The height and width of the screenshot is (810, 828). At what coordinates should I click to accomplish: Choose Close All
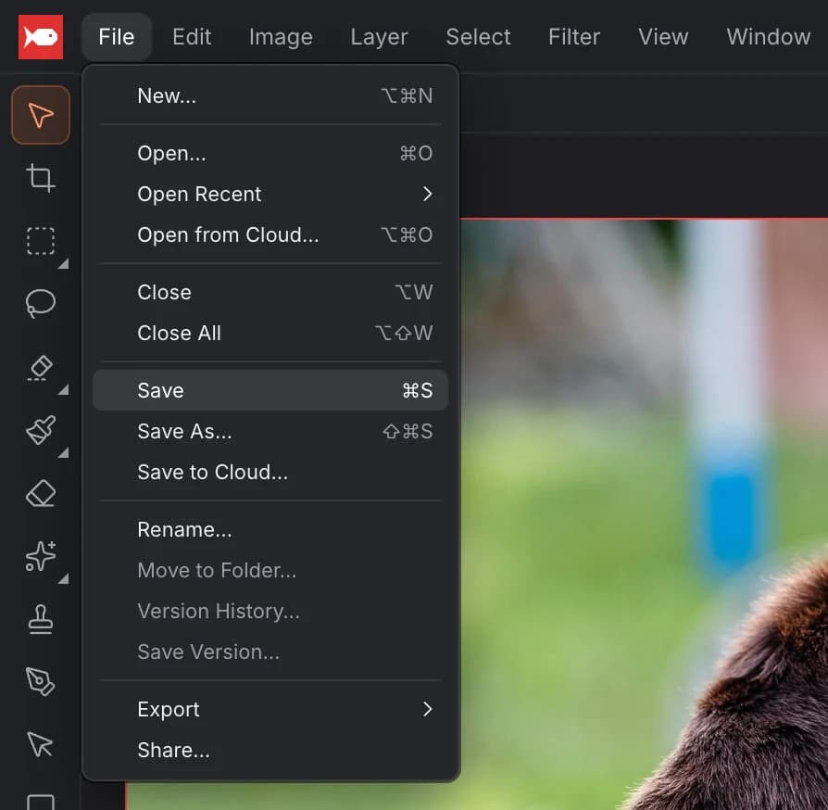[270, 333]
